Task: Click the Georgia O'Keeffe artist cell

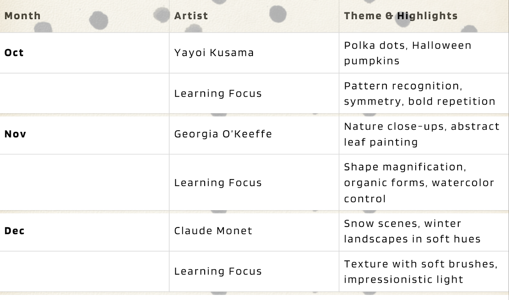Action: click(x=223, y=134)
